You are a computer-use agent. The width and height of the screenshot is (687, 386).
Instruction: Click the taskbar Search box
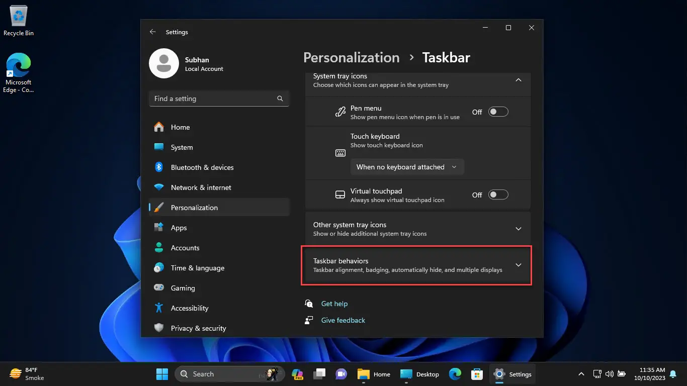click(x=230, y=374)
